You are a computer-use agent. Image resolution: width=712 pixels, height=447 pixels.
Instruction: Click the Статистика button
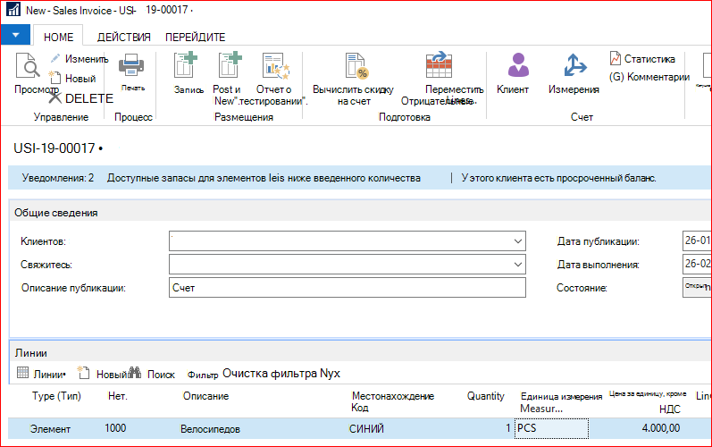tap(642, 59)
